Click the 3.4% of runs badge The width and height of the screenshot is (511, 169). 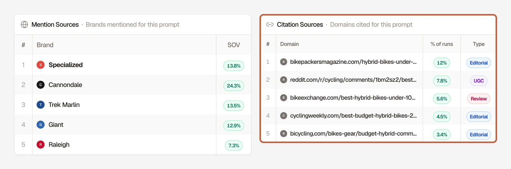pos(442,134)
